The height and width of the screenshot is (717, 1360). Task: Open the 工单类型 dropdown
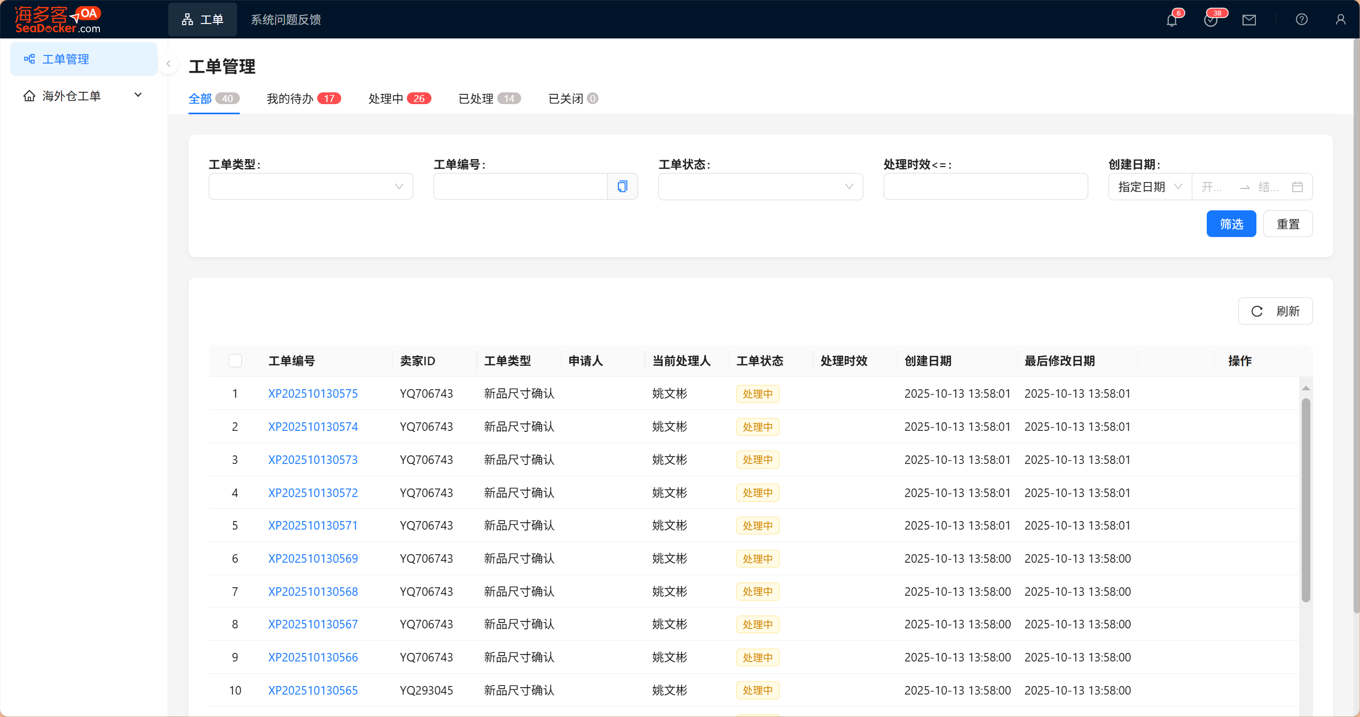tap(310, 186)
